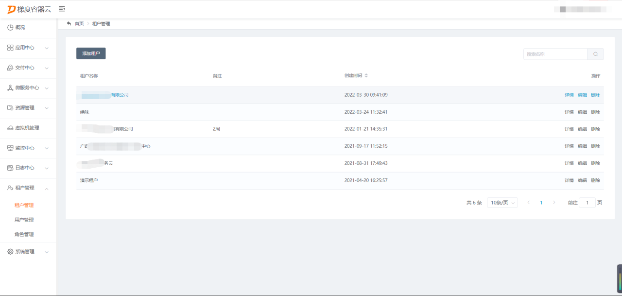Collapse the 租户管理 menu chevron
Image resolution: width=622 pixels, height=296 pixels.
[47, 188]
